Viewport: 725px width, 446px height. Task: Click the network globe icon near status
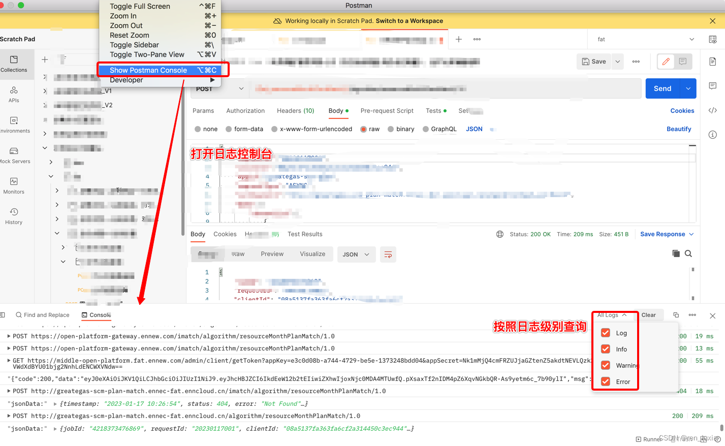(x=500, y=234)
